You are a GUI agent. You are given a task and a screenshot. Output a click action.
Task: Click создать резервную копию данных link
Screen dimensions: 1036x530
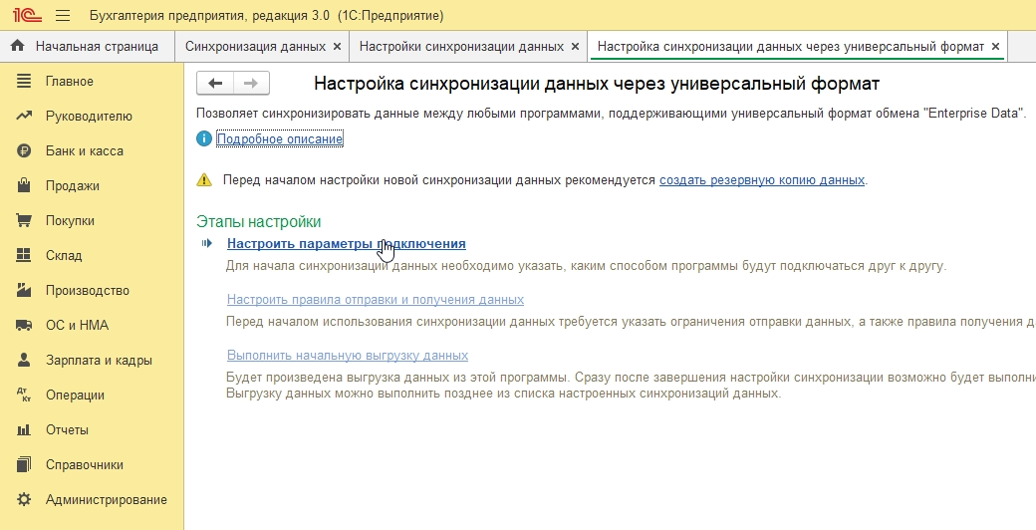[x=761, y=180]
